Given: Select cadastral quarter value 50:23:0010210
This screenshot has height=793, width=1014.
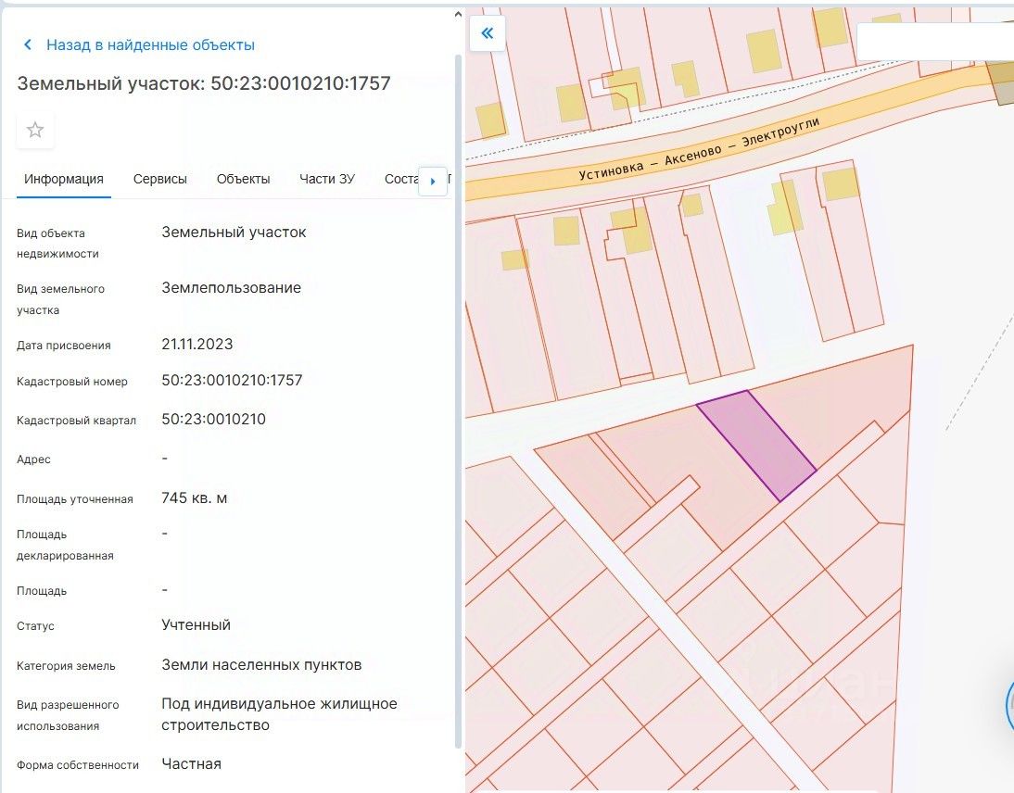Looking at the screenshot, I should [213, 419].
